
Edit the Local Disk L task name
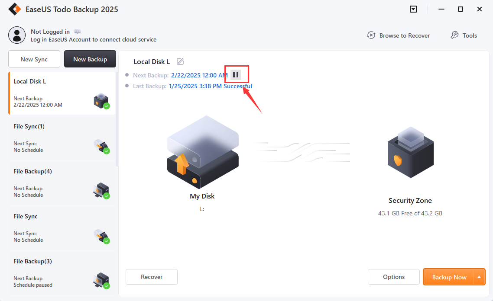(180, 61)
